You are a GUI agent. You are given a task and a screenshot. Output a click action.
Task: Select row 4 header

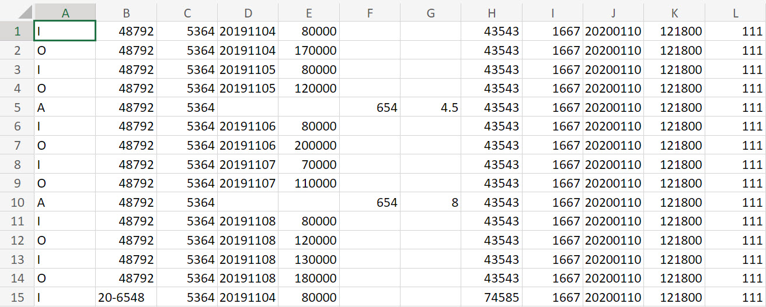[18, 89]
